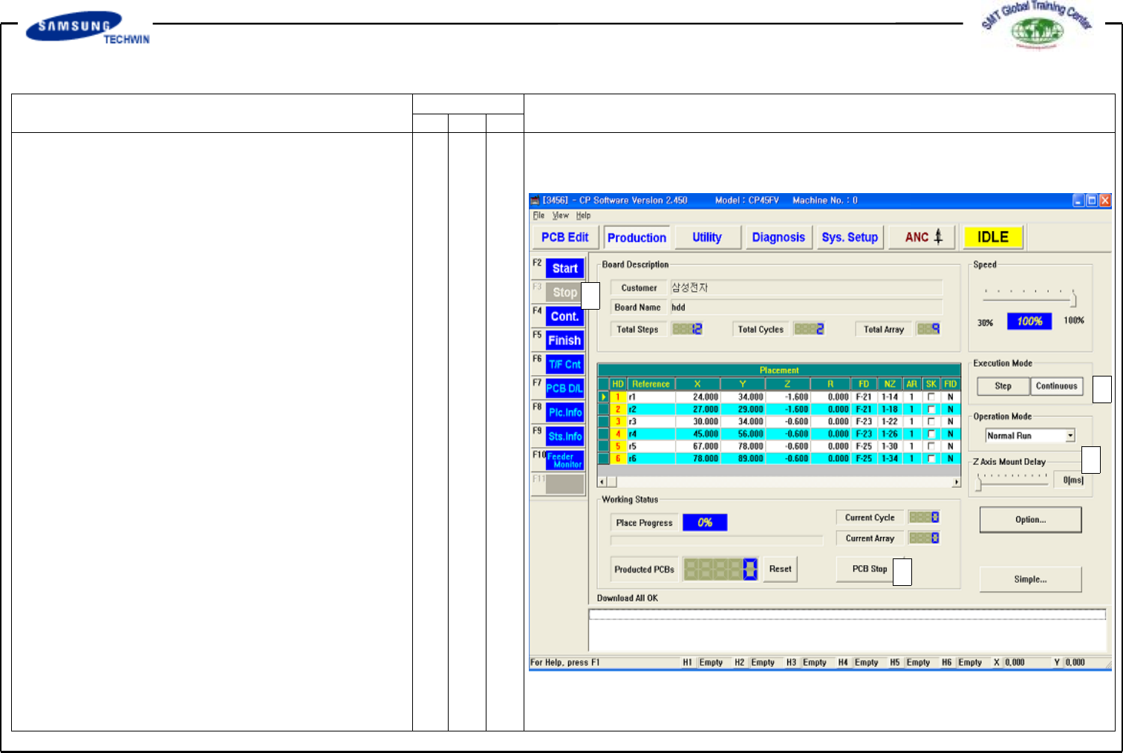
Task: Open the View menu
Action: click(560, 215)
